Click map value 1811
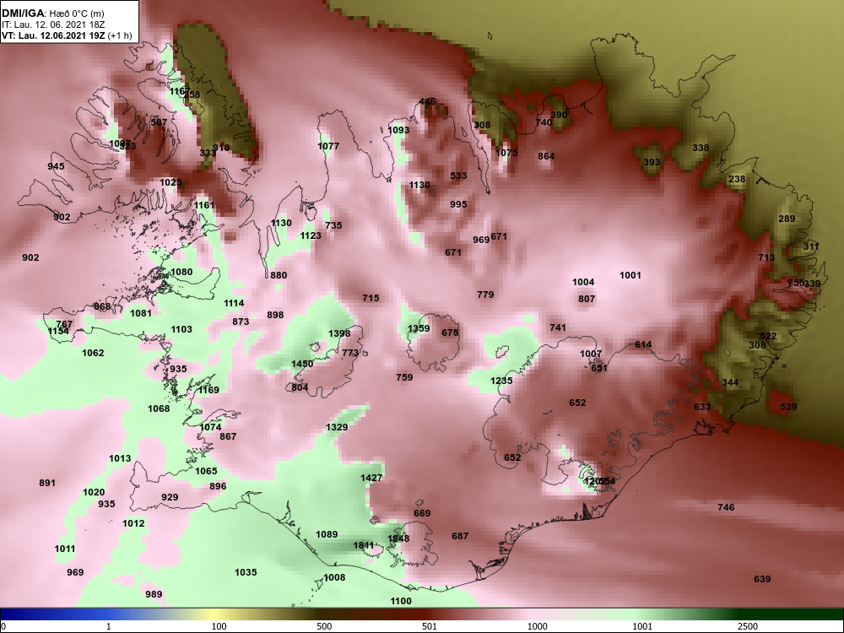The height and width of the screenshot is (633, 844). tap(363, 545)
